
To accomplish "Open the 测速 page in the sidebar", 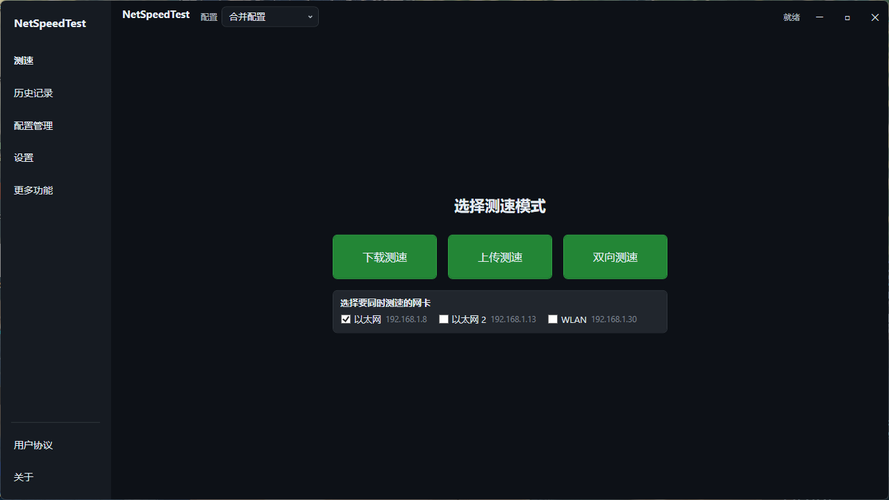I will [x=24, y=60].
